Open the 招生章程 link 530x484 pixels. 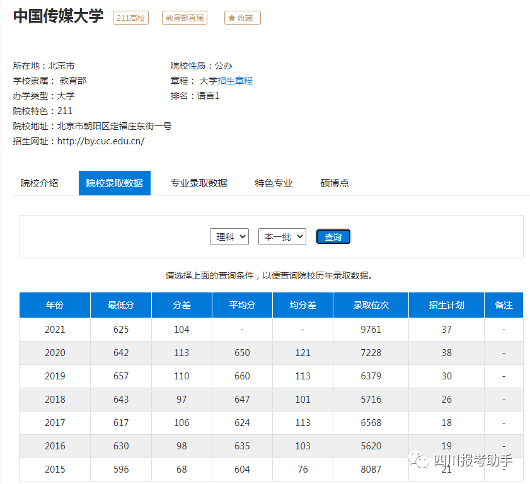(235, 81)
